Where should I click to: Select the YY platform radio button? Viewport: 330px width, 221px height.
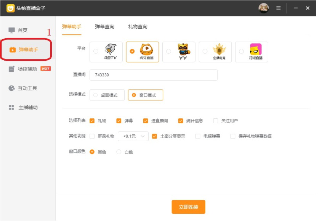click(168, 51)
